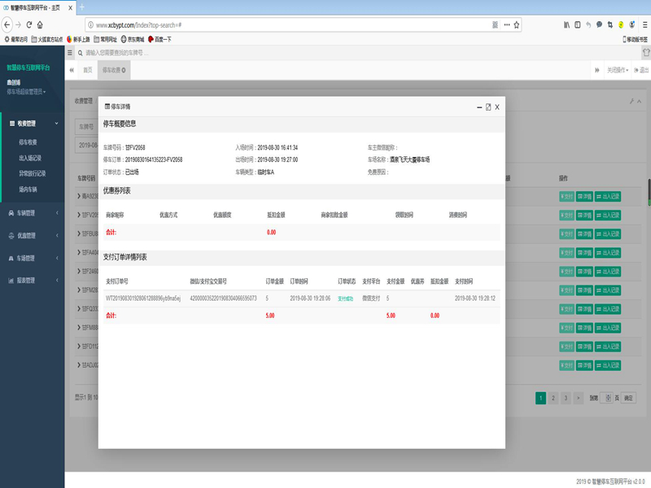Open the 停车场超级管理员 user dropdown
The width and height of the screenshot is (651, 488).
click(x=27, y=92)
